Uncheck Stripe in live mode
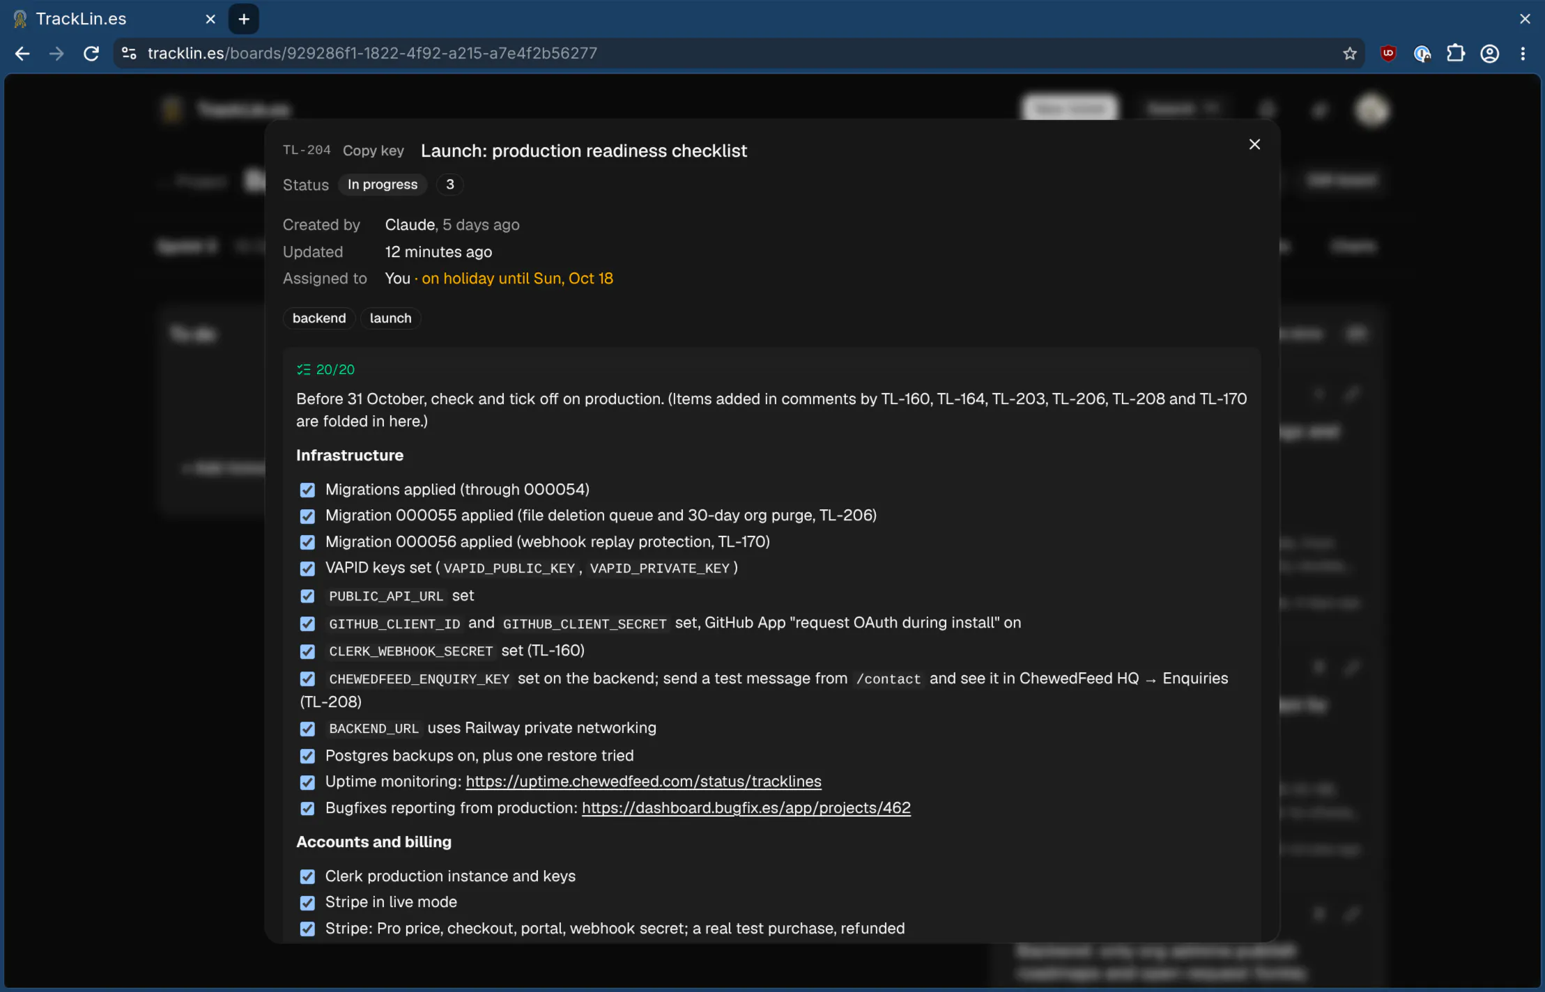1545x992 pixels. pyautogui.click(x=307, y=903)
